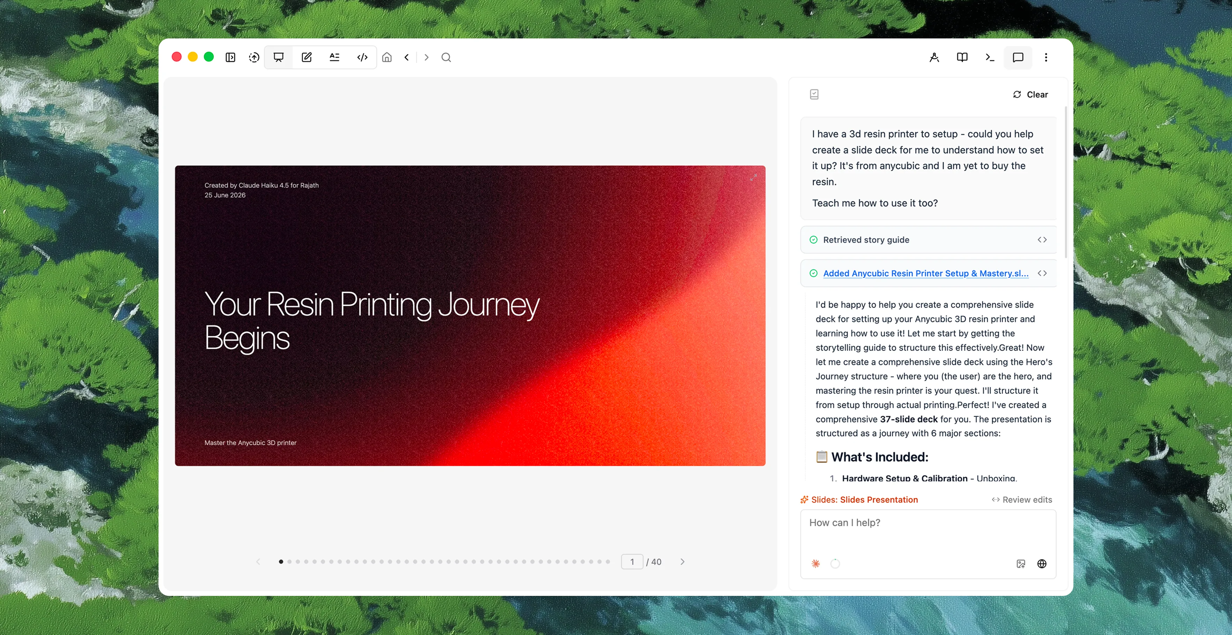Open Added Anycubic Resin Printer Setup link
Image resolution: width=1232 pixels, height=635 pixels.
pos(925,273)
